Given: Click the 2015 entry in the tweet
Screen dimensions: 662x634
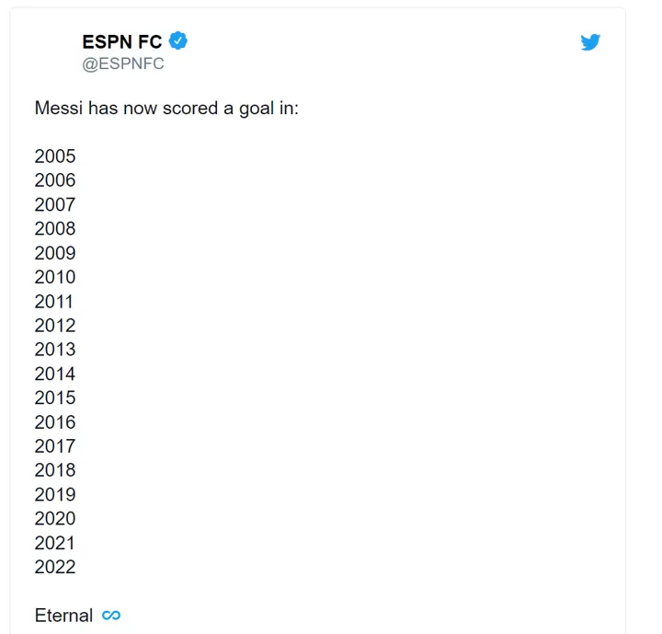Looking at the screenshot, I should pyautogui.click(x=55, y=398).
